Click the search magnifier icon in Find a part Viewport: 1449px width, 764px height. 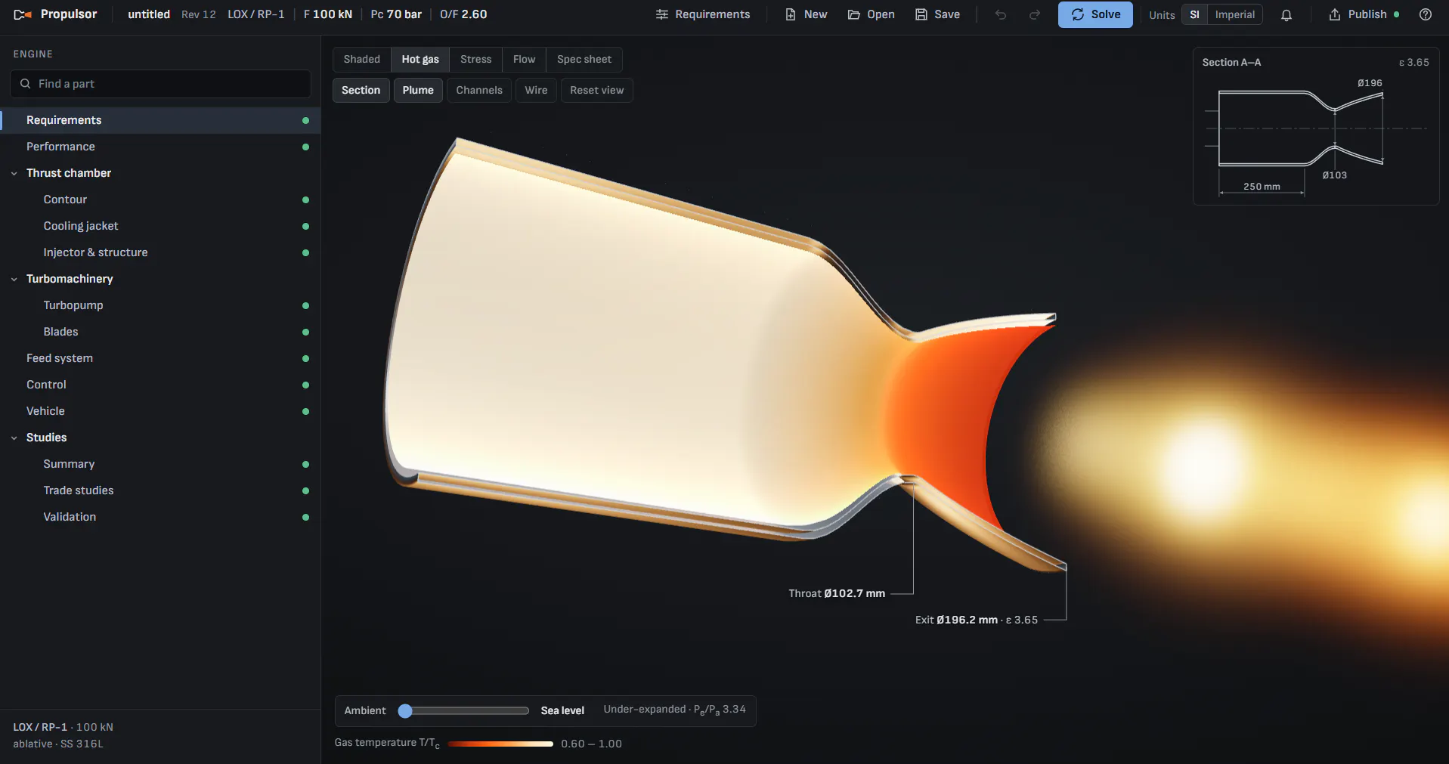[x=26, y=84]
